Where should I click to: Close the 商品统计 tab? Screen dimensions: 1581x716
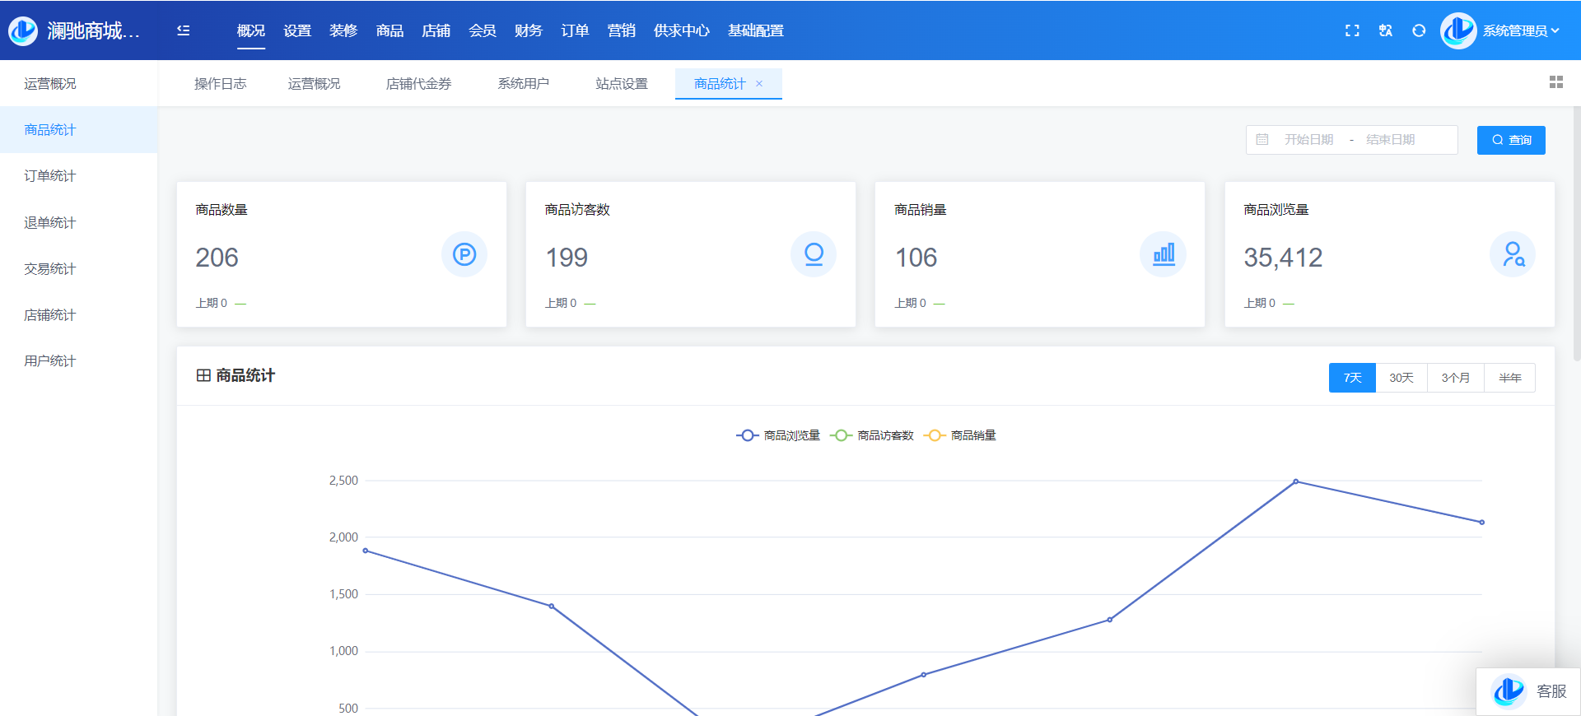759,84
